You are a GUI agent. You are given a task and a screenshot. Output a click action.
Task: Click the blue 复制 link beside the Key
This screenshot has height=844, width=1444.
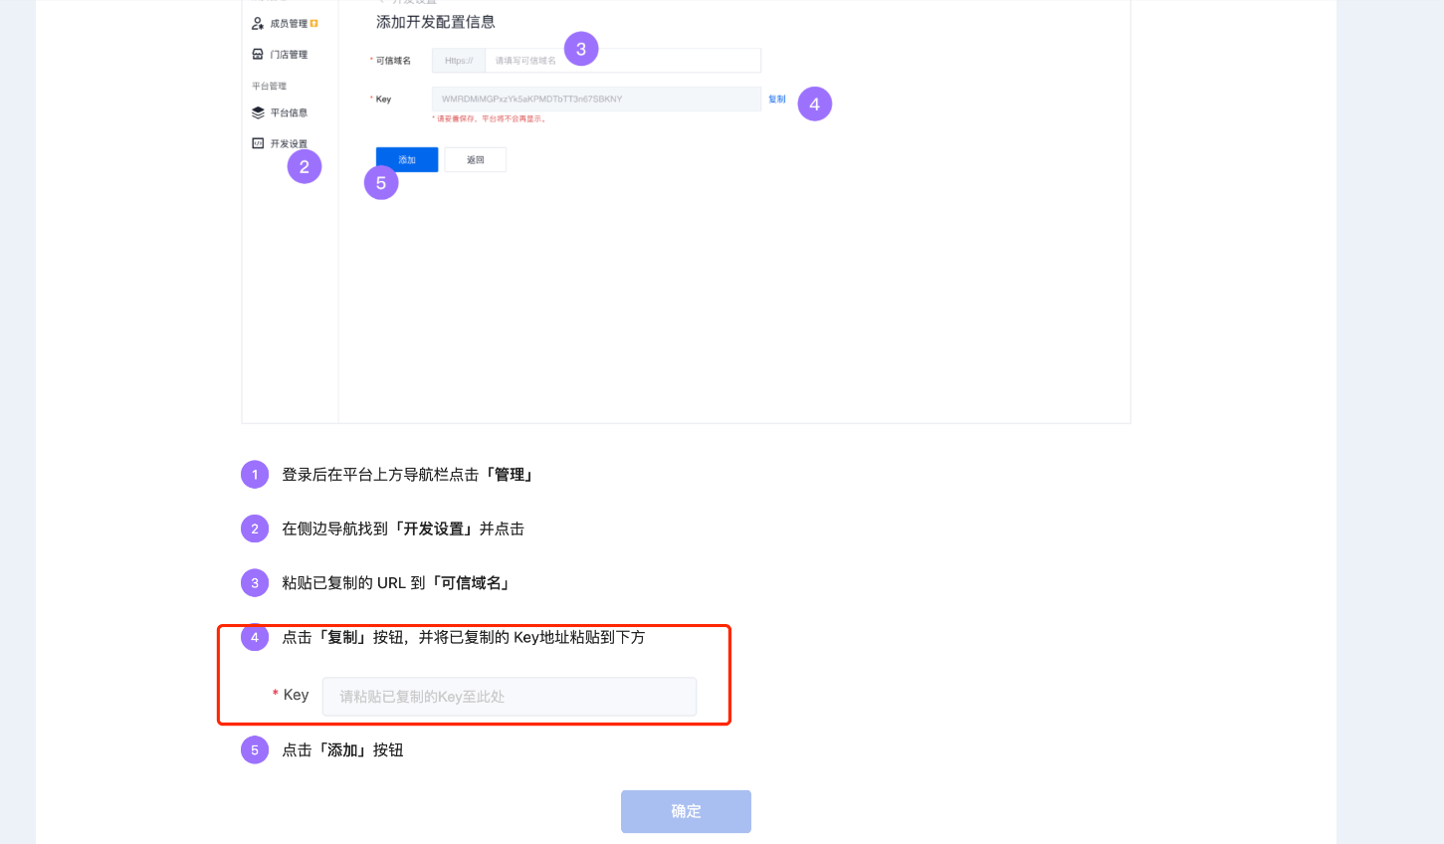click(x=777, y=99)
